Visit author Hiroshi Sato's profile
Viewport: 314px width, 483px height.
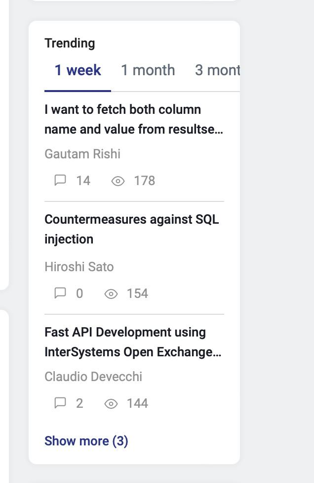(79, 267)
